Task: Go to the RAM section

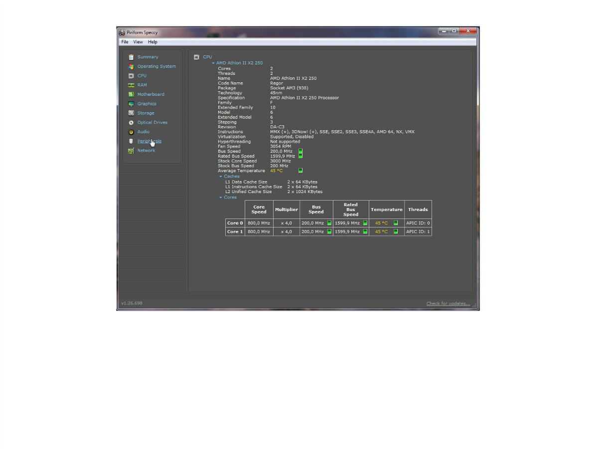Action: click(x=142, y=85)
